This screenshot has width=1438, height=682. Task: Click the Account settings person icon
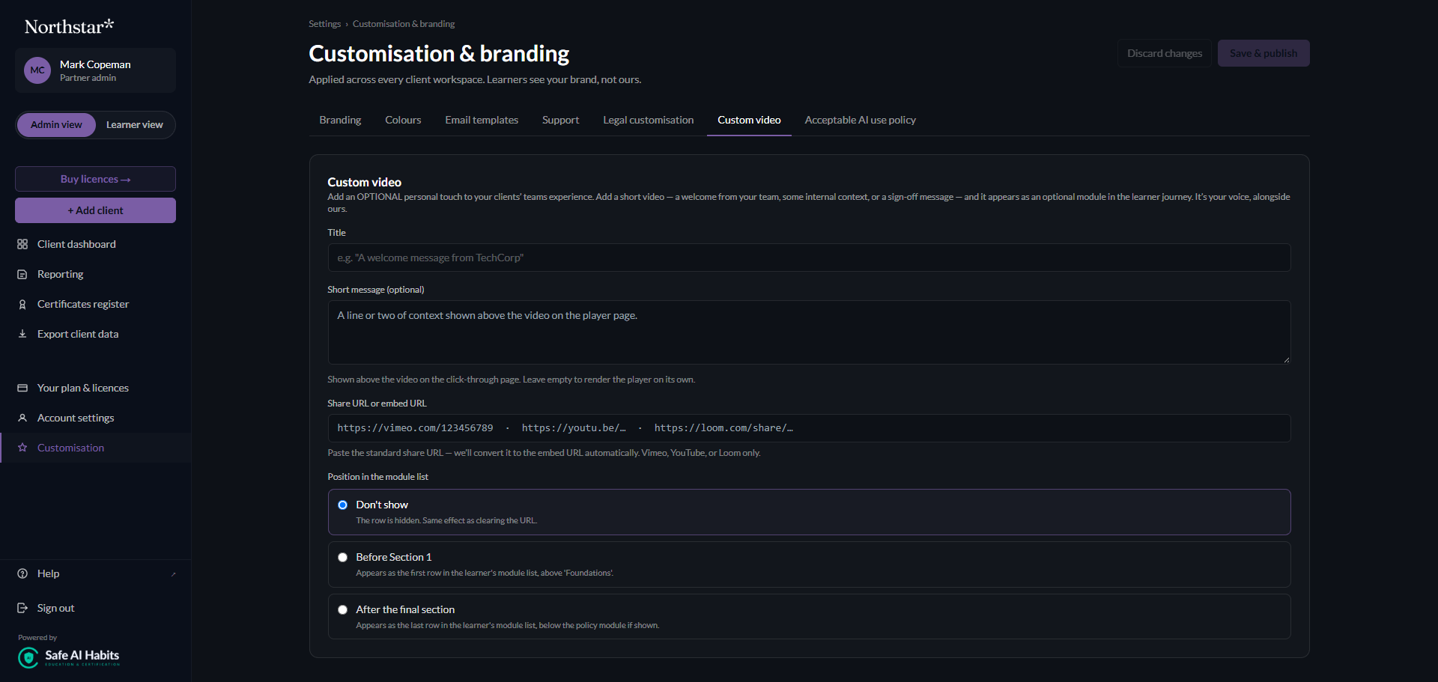(x=22, y=418)
